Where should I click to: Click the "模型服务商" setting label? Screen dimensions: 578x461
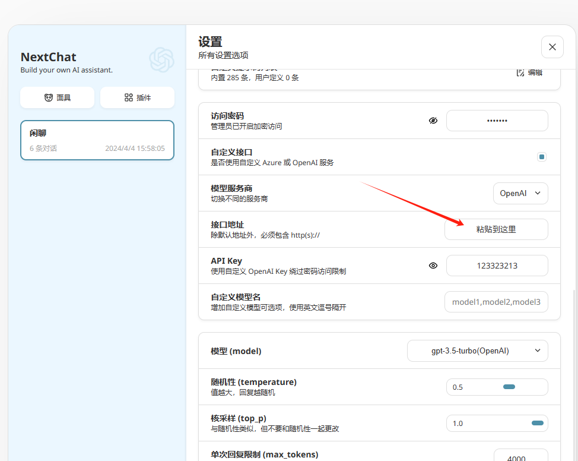coord(231,188)
